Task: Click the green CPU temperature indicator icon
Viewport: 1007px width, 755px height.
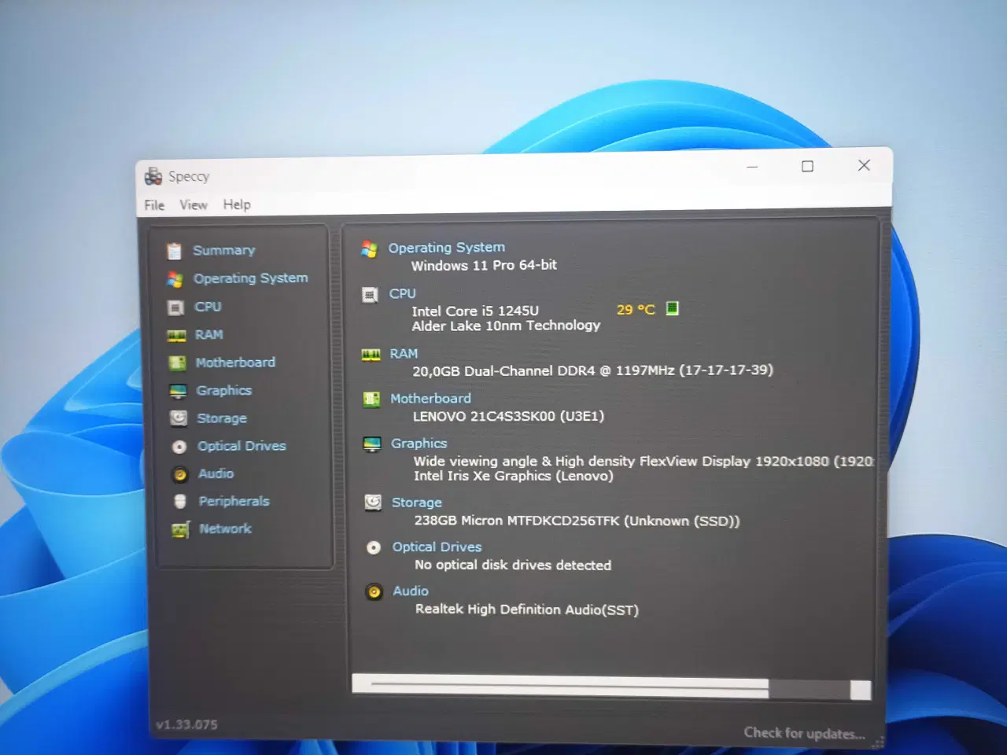Action: [672, 308]
